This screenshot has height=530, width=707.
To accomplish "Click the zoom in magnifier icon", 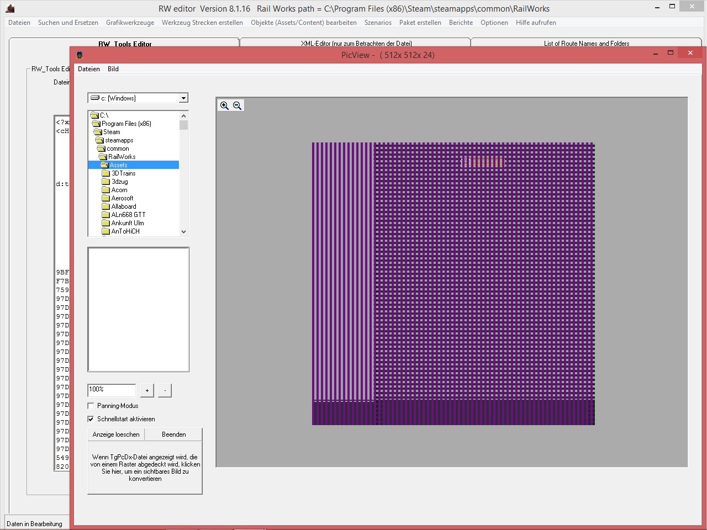I will click(224, 105).
